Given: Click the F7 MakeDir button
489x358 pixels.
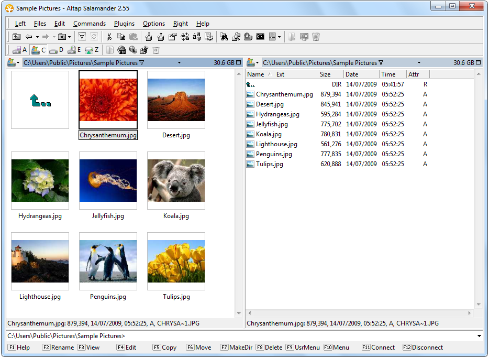Looking at the screenshot, I should pos(237,348).
